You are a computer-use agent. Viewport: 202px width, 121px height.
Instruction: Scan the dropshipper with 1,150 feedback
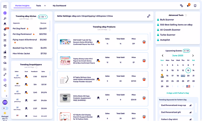coord(26,77)
